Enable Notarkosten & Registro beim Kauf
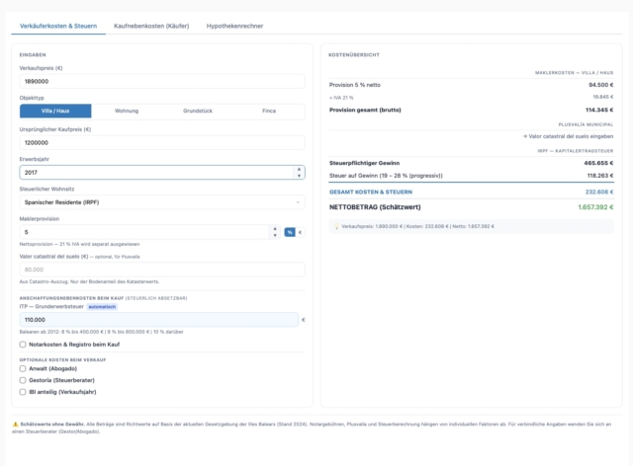 [x=23, y=345]
